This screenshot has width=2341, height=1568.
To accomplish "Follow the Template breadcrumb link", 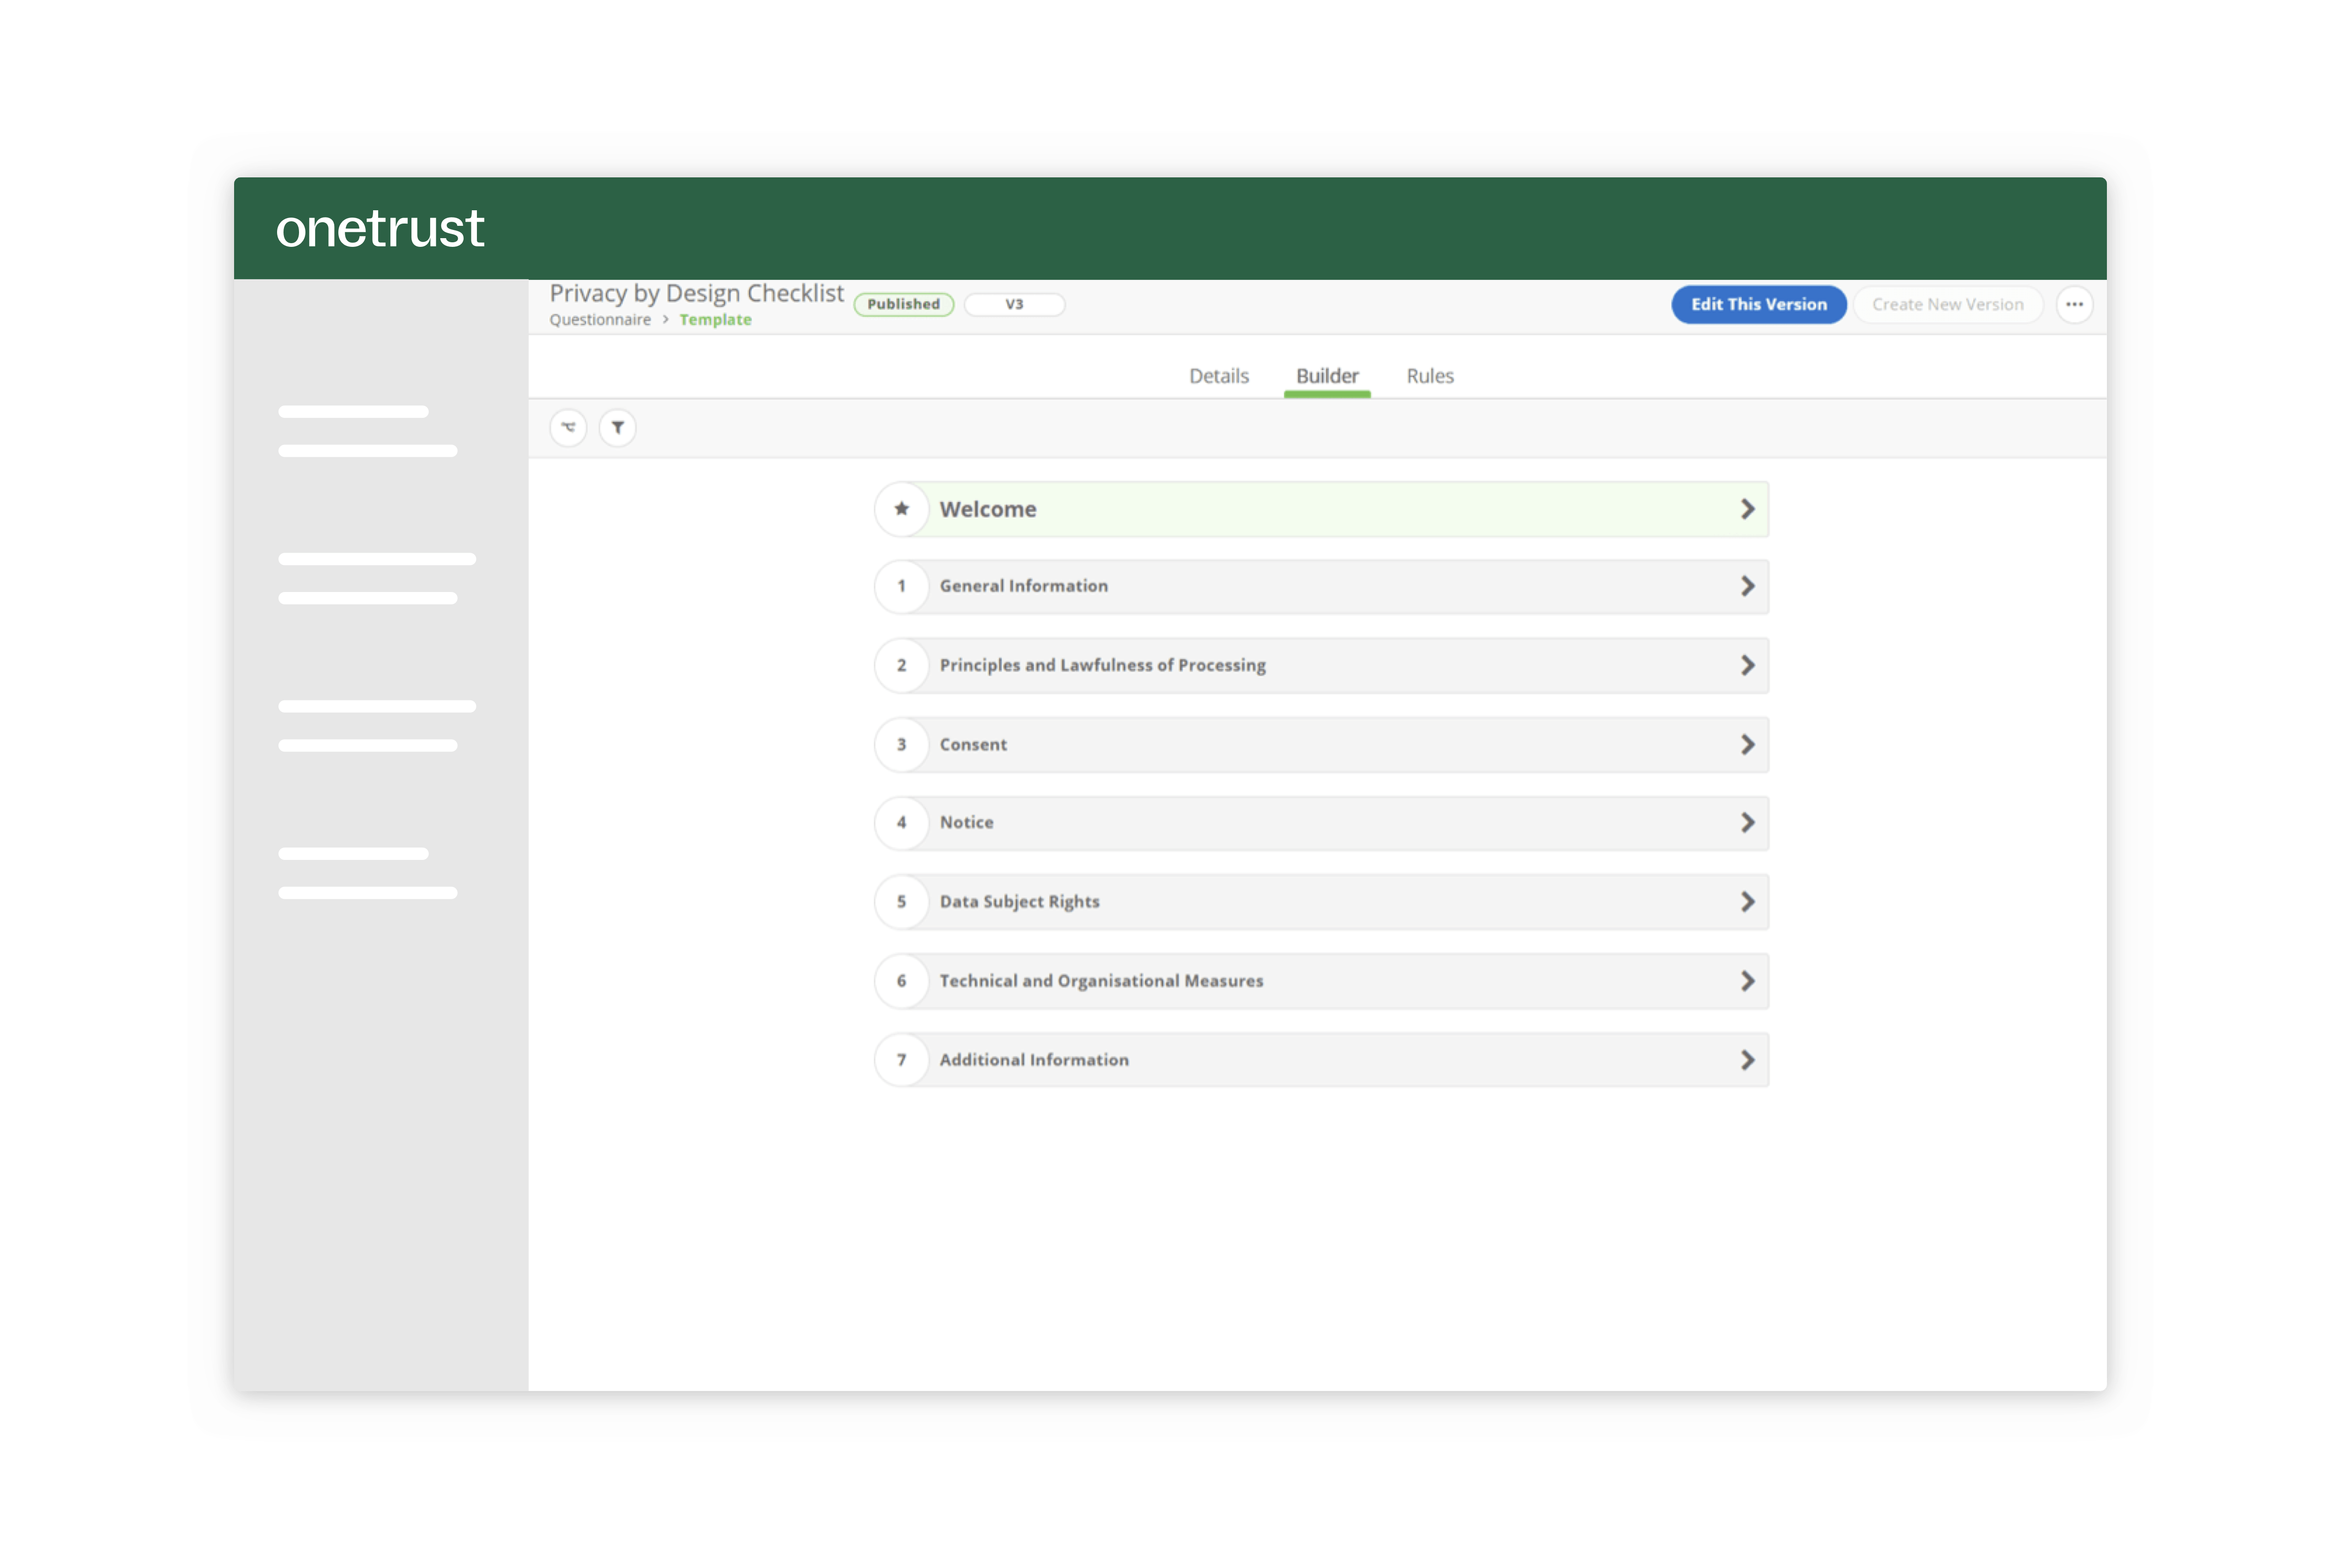I will pyautogui.click(x=715, y=320).
